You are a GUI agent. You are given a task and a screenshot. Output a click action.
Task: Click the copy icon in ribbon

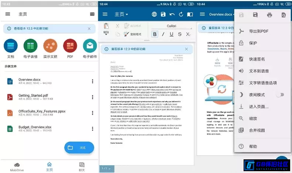pyautogui.click(x=118, y=34)
